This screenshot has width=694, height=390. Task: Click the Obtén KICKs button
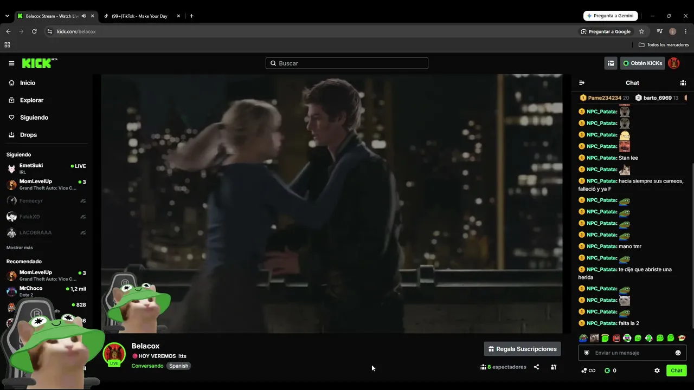pyautogui.click(x=642, y=63)
